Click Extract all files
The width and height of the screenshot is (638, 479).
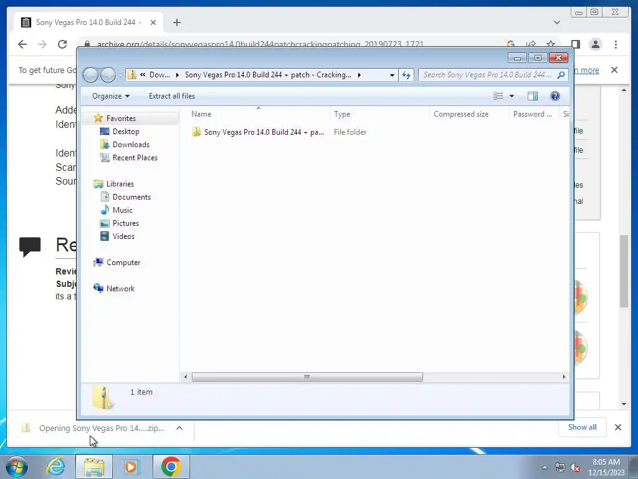point(172,96)
